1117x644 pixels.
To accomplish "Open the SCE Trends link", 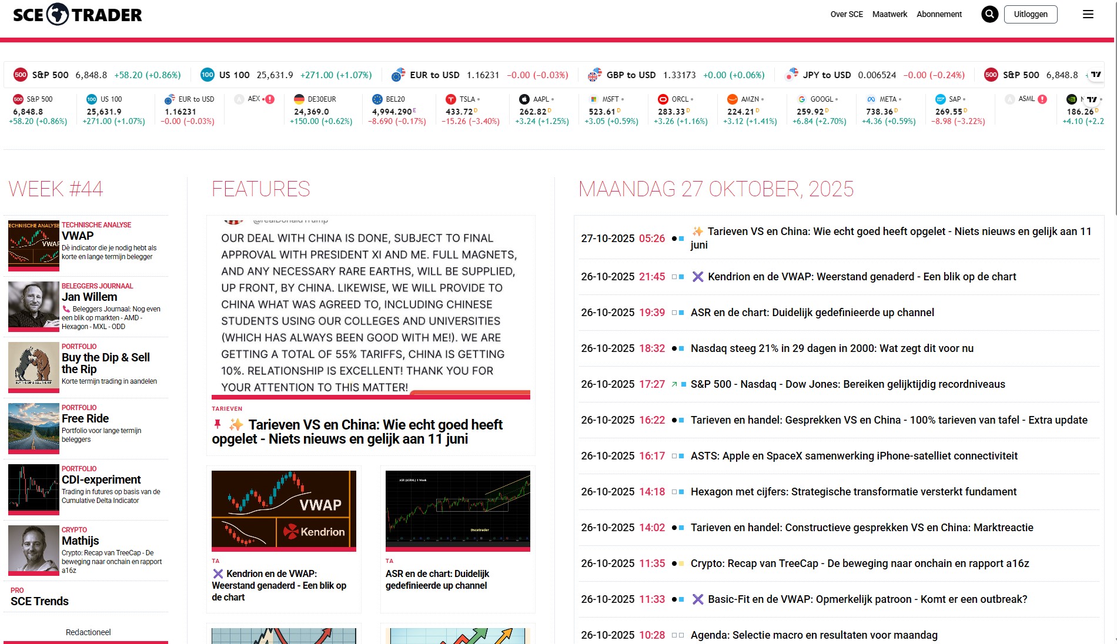I will (39, 601).
